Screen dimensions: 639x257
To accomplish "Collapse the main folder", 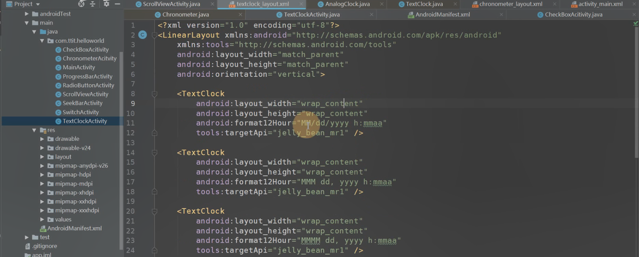I will tap(27, 23).
